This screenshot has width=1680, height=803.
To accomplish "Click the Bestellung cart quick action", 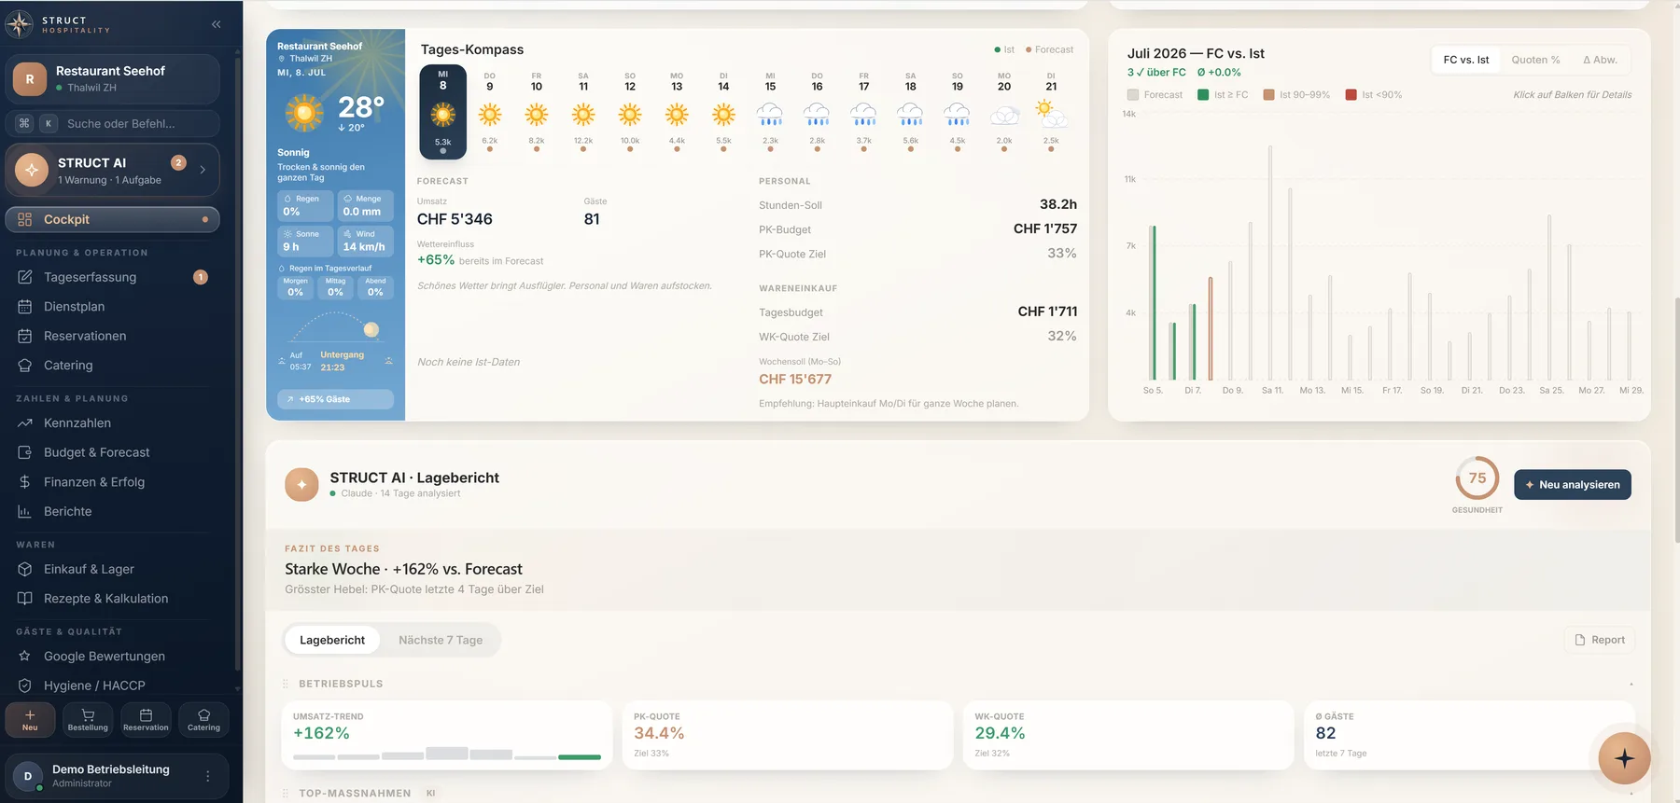I will click(x=88, y=720).
